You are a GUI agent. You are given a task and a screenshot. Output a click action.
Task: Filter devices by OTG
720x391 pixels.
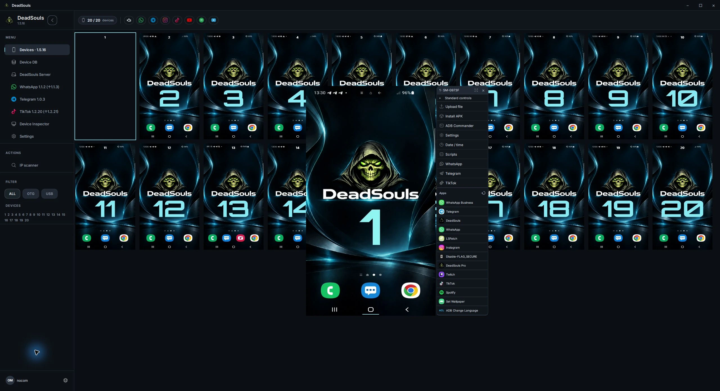point(31,194)
